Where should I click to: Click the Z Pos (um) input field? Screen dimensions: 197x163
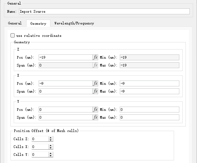(65, 57)
